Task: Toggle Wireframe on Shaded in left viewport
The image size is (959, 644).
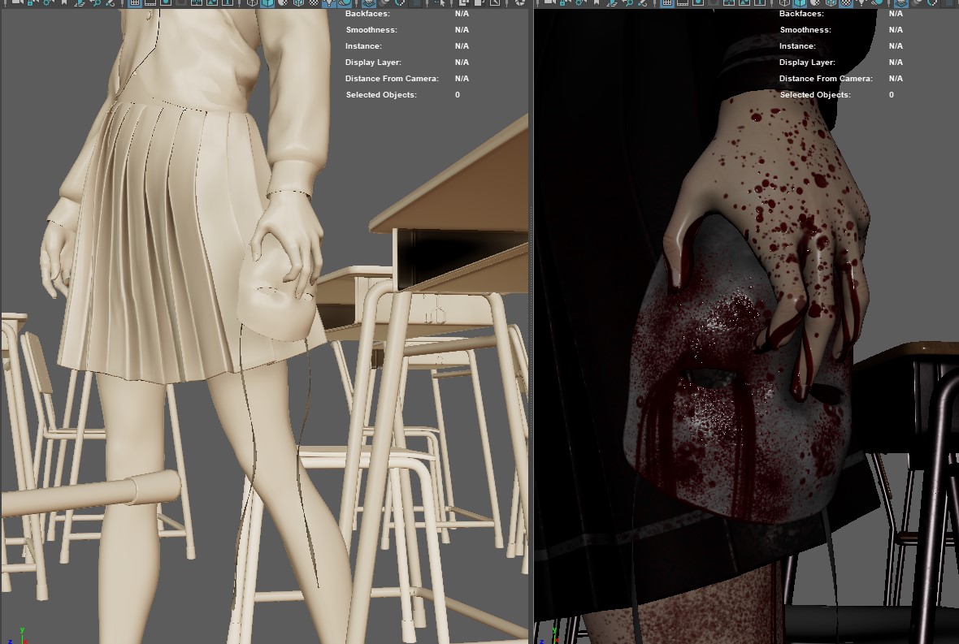Action: point(297,3)
